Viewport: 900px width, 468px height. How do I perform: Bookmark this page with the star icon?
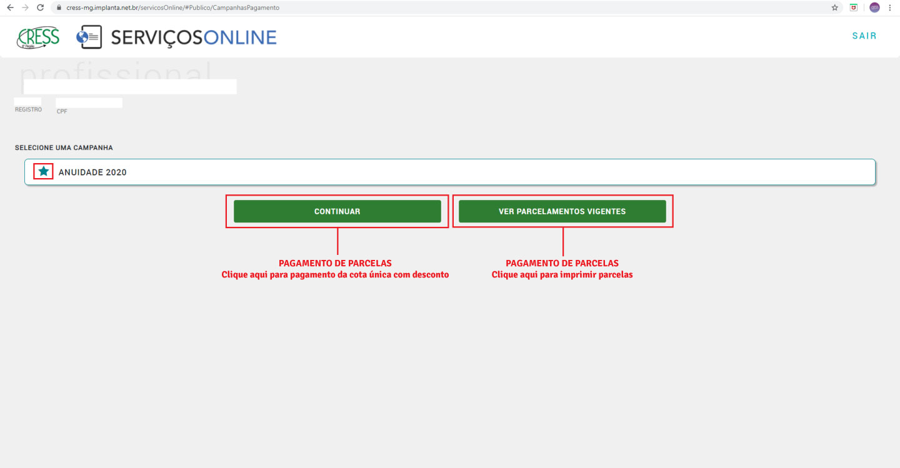click(834, 7)
